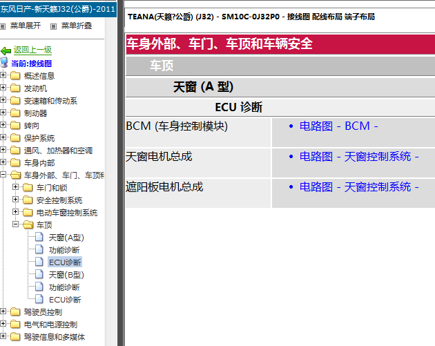Expand the 安全控制系统 subfolder
Image resolution: width=435 pixels, height=346 pixels.
coord(15,199)
